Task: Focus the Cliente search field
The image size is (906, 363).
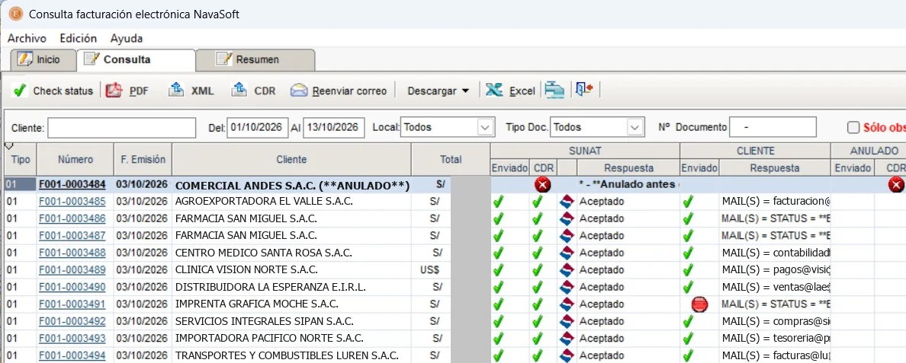Action: [x=121, y=128]
